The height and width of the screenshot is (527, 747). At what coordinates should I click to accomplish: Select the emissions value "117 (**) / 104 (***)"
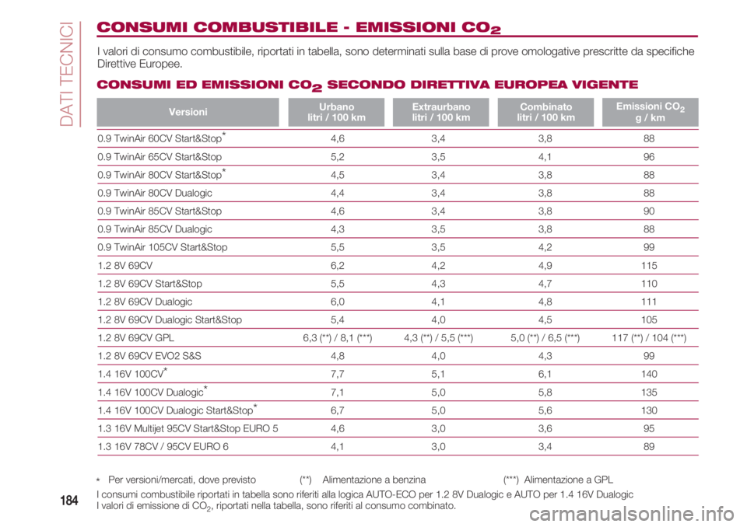[x=649, y=338]
